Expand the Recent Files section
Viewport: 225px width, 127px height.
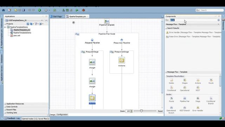tap(5, 110)
